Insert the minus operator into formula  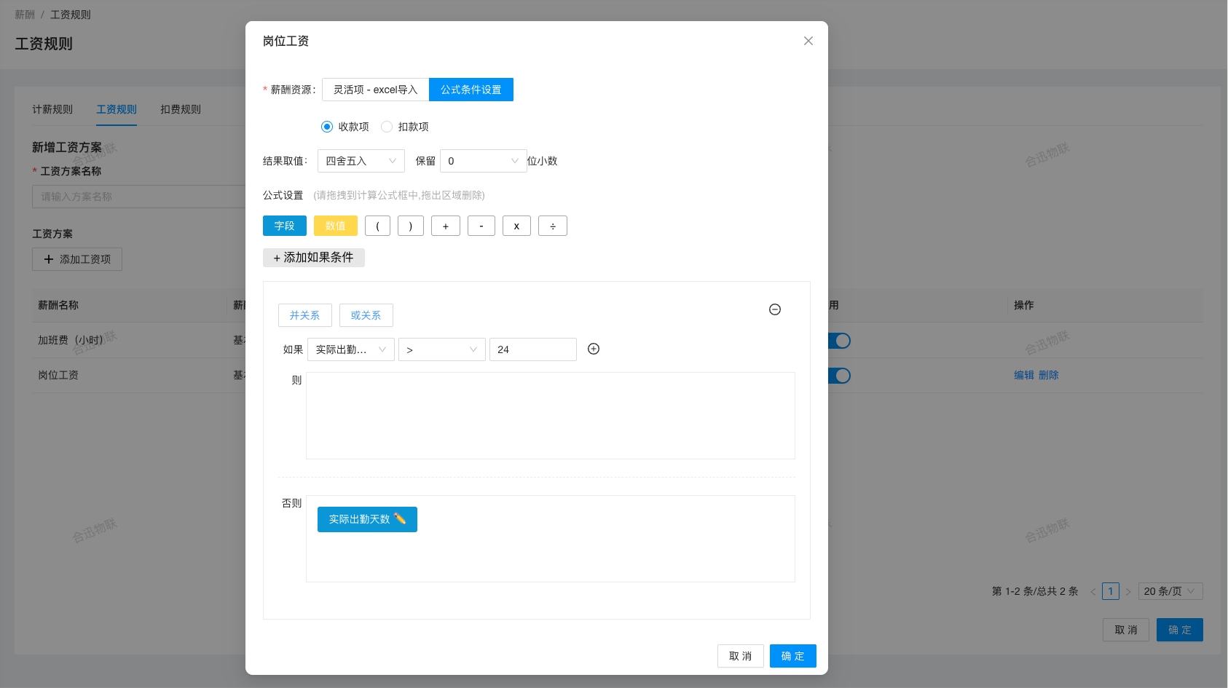[x=481, y=226]
